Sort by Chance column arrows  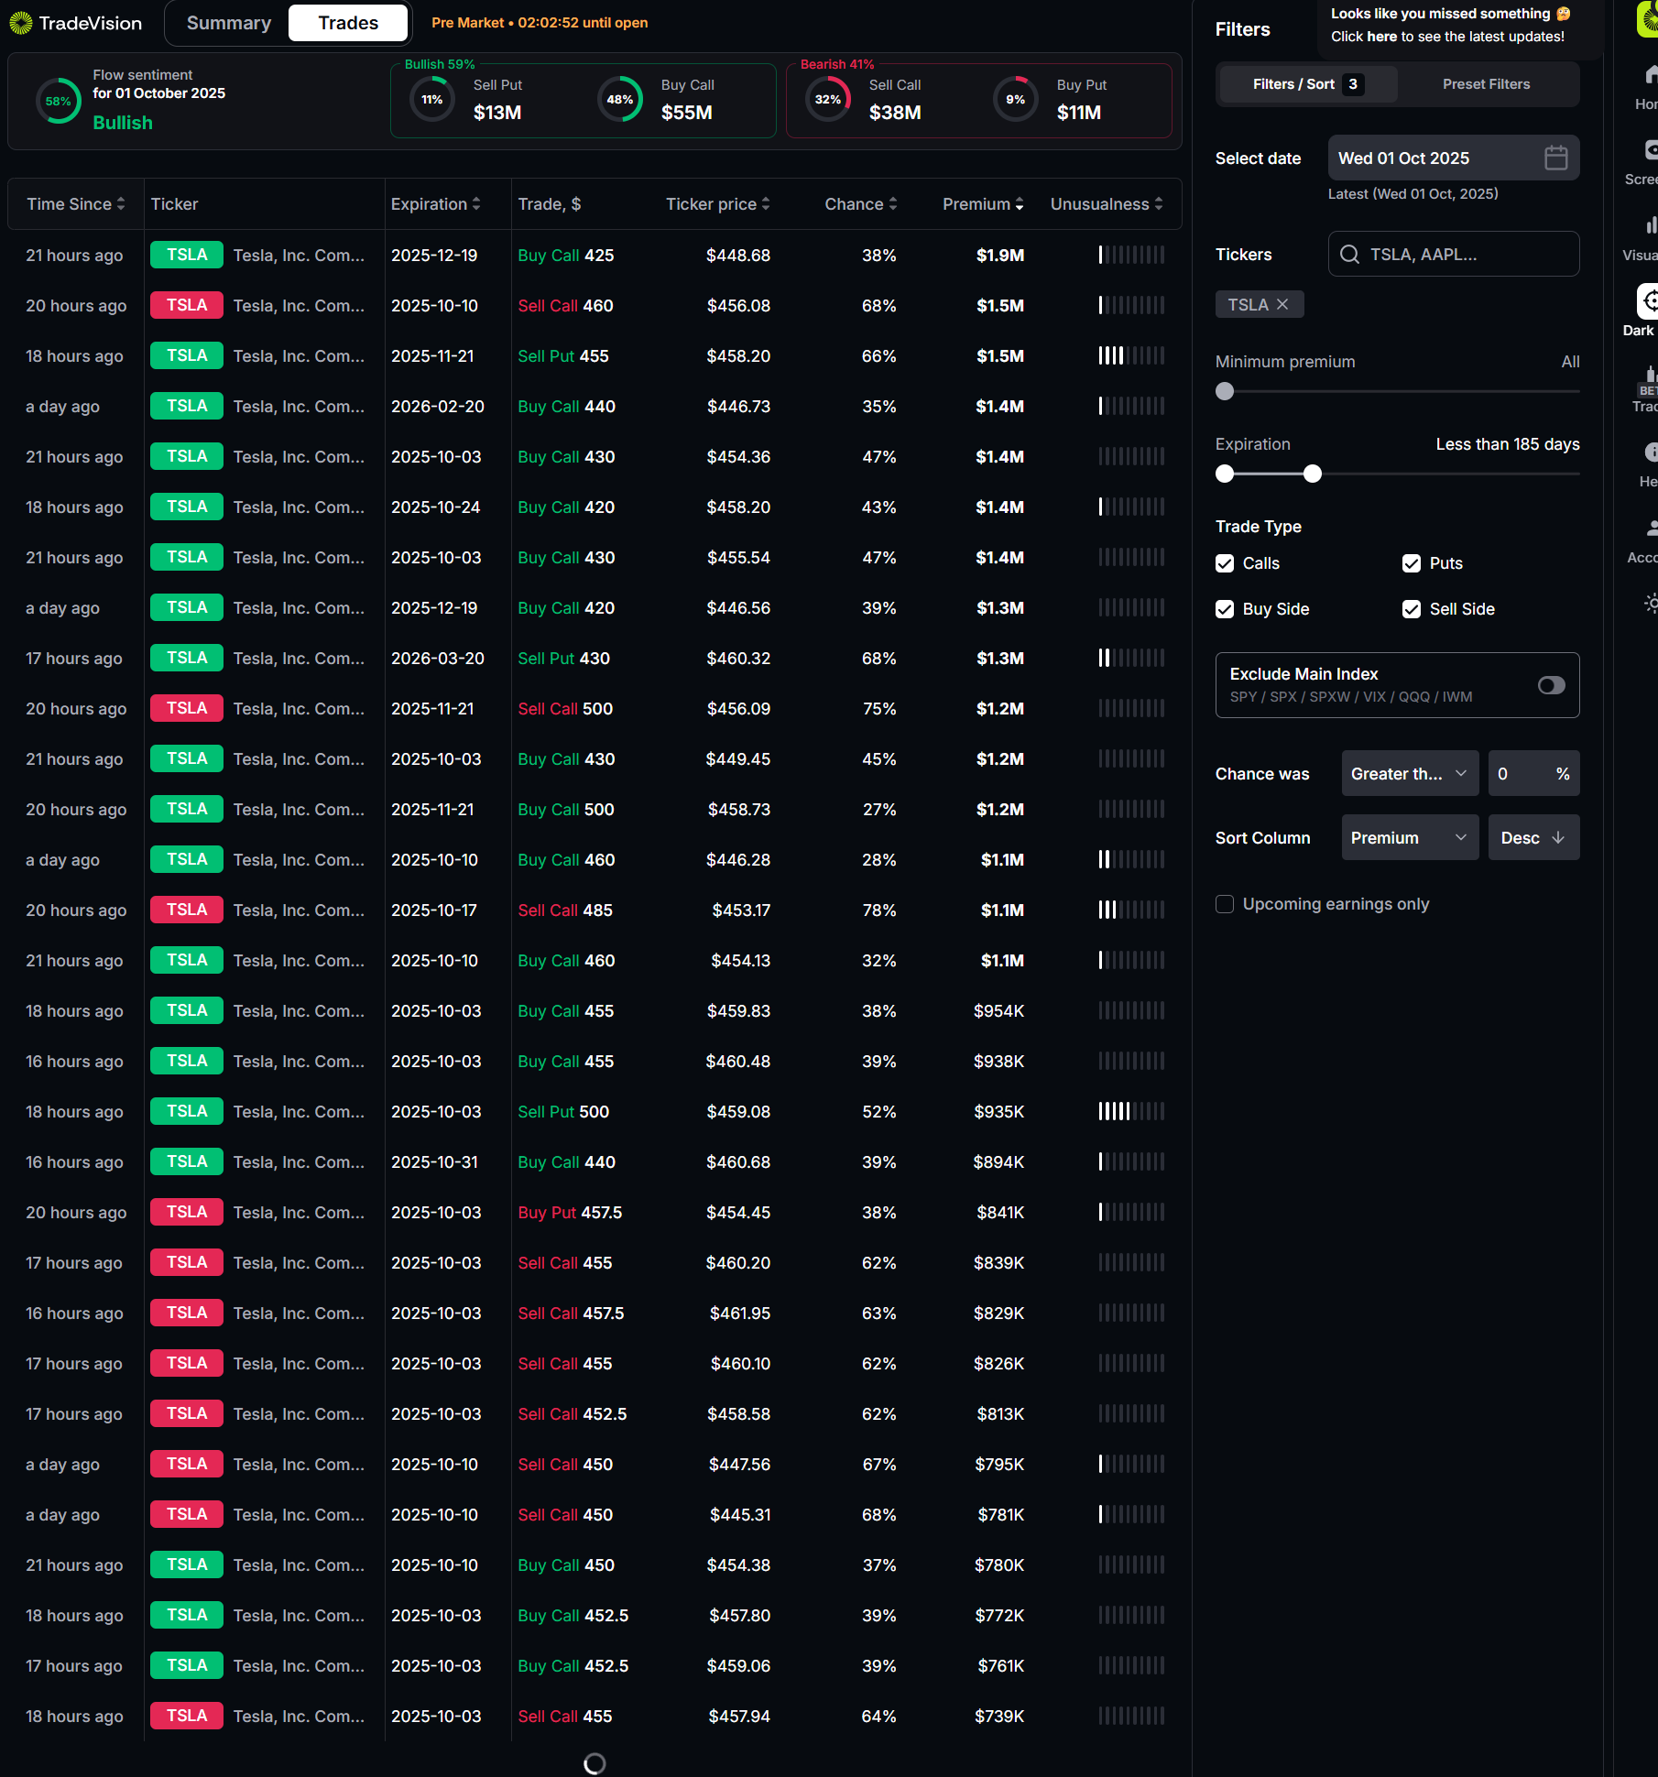tap(893, 203)
